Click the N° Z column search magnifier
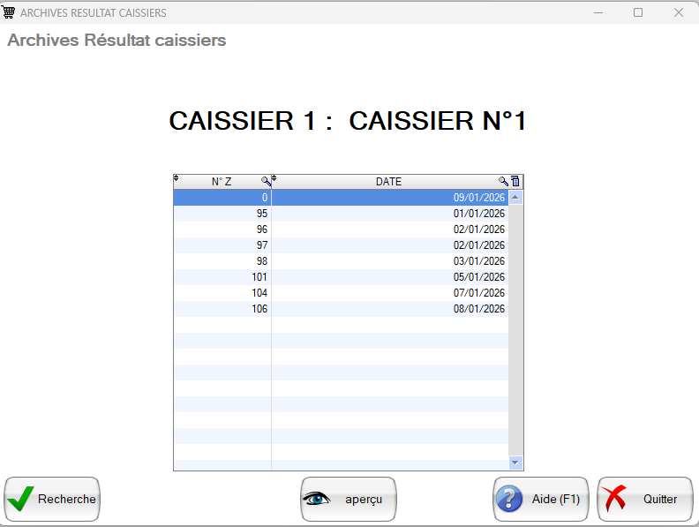The width and height of the screenshot is (699, 527). click(267, 182)
